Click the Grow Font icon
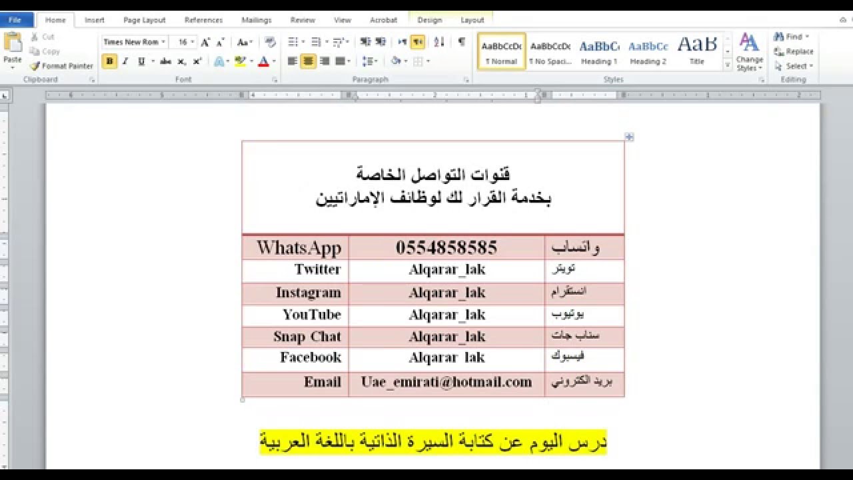 (205, 42)
